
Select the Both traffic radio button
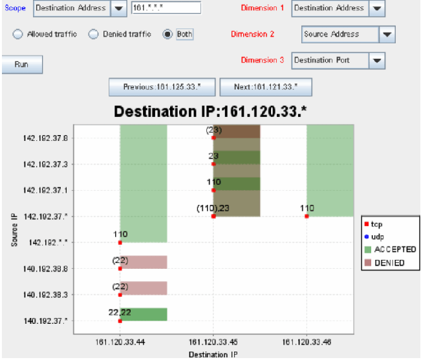tap(167, 34)
